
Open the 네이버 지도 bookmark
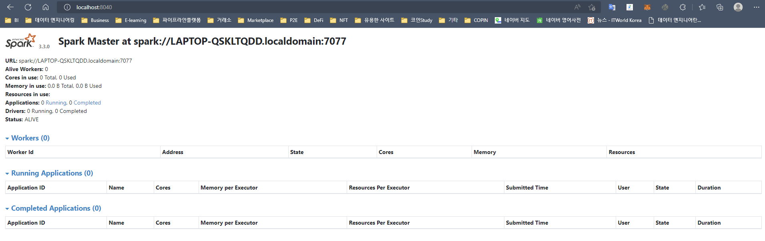[x=512, y=20]
